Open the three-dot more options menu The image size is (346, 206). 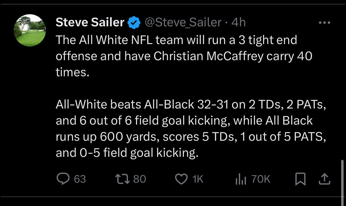pyautogui.click(x=325, y=23)
